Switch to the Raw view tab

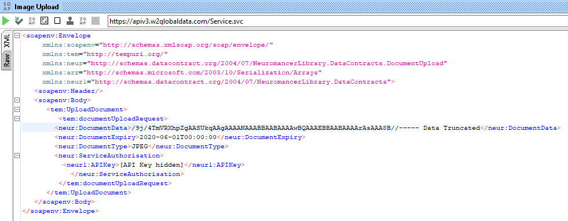point(6,61)
